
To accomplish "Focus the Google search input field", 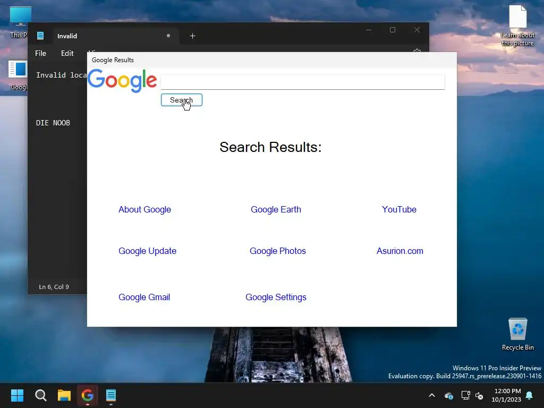I will 302,82.
